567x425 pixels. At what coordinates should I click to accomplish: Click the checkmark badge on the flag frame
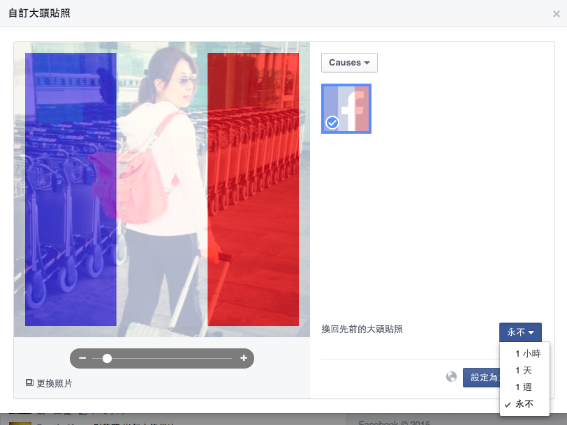332,123
